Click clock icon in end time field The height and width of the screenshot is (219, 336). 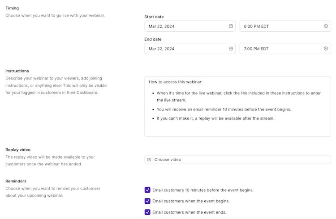(326, 49)
